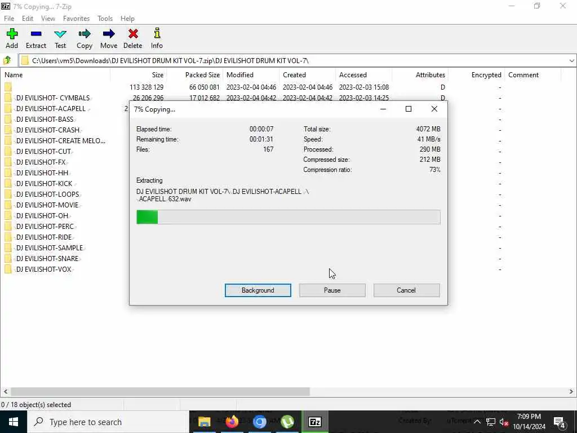Send extraction to Background
This screenshot has height=433, width=577.
(x=258, y=290)
